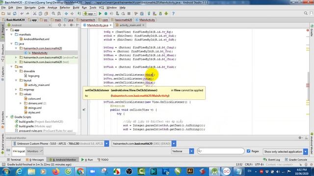The height and width of the screenshot is (176, 314).
Task: Select the logcat tab
Action: 19,151
